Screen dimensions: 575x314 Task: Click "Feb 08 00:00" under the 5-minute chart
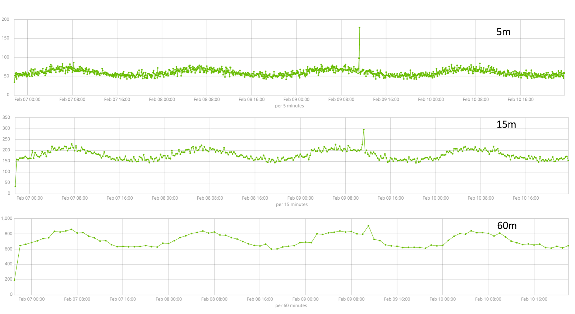coord(162,99)
